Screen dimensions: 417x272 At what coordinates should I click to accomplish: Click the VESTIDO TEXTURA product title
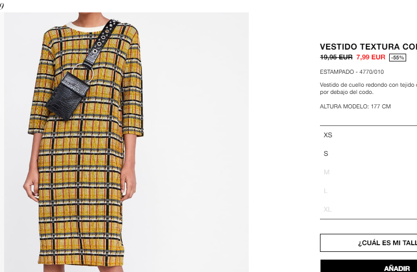(368, 47)
